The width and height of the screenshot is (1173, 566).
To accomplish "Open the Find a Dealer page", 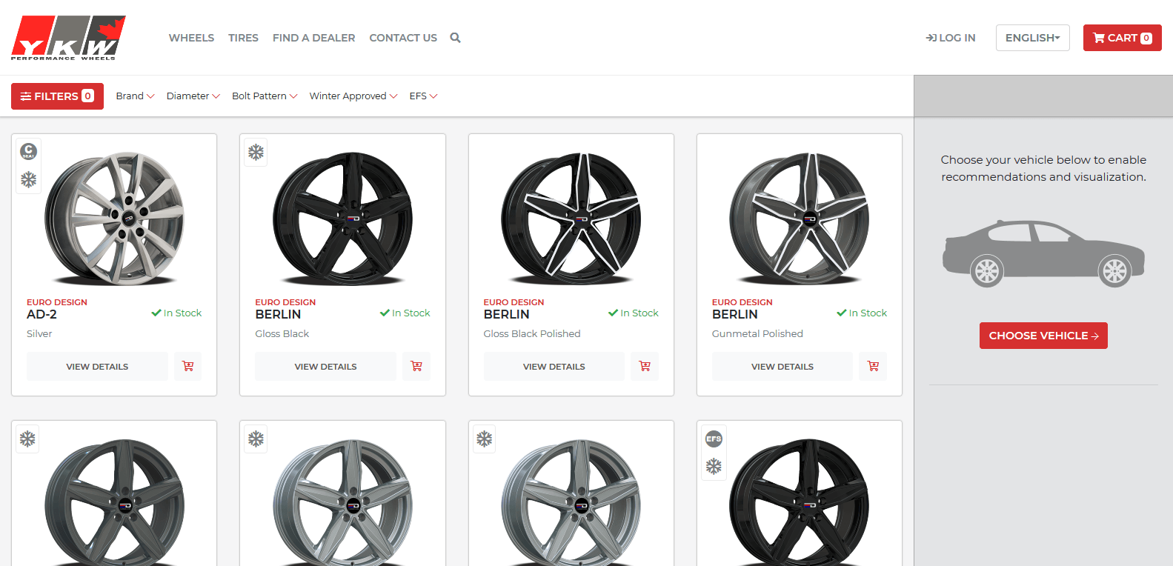I will point(313,38).
